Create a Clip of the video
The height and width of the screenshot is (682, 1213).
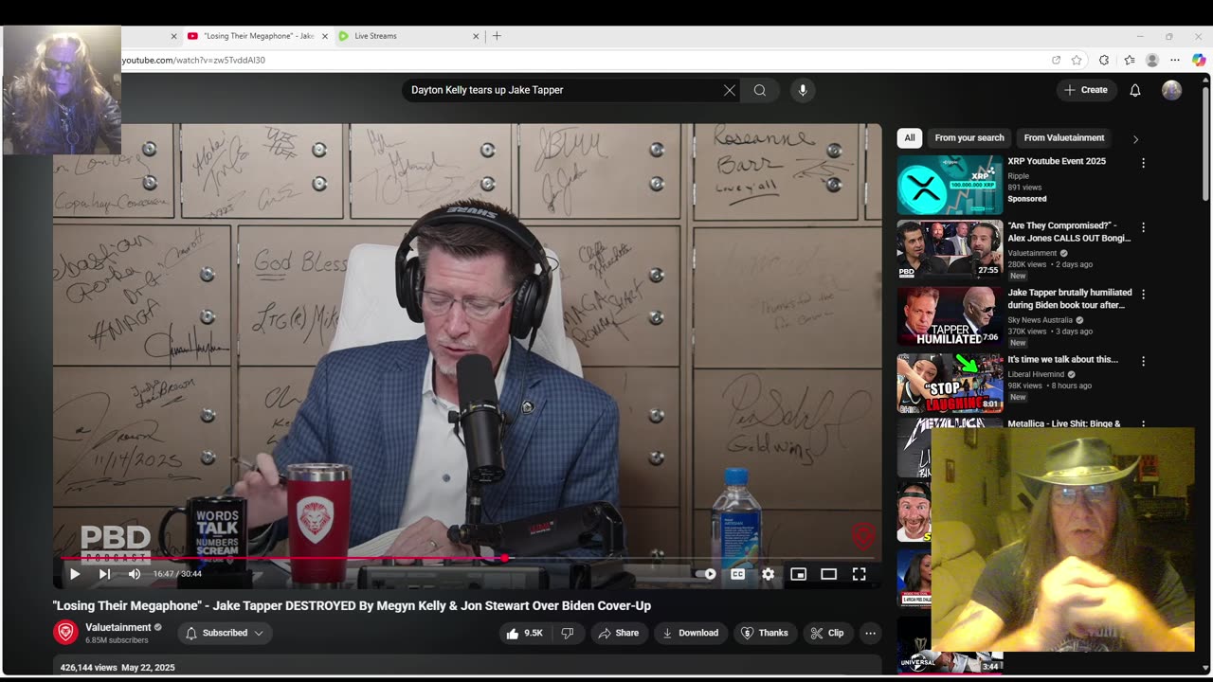point(827,633)
